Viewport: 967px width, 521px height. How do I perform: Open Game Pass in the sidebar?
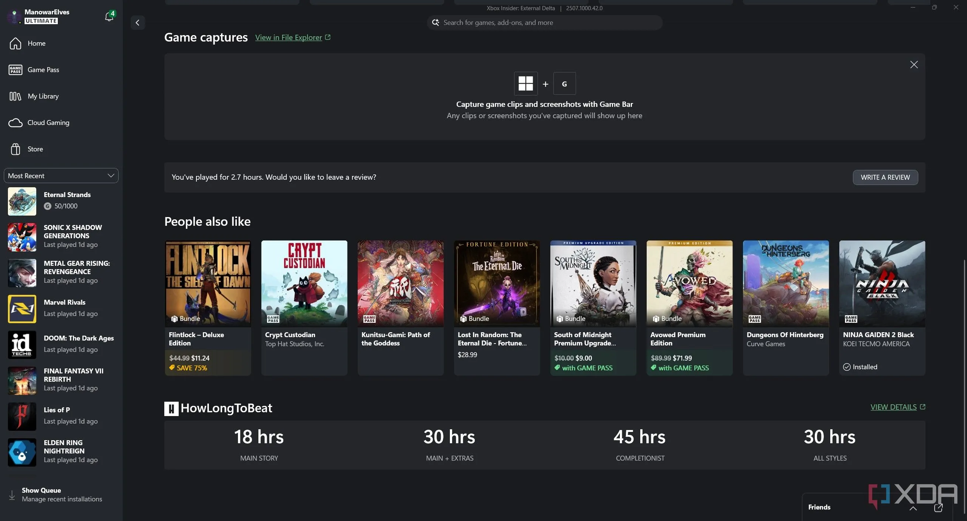[61, 70]
